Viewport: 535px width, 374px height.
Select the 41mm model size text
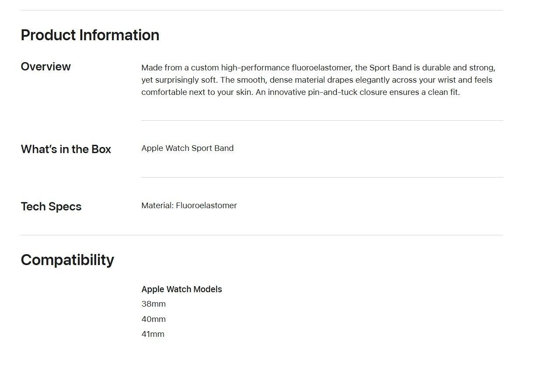[153, 334]
